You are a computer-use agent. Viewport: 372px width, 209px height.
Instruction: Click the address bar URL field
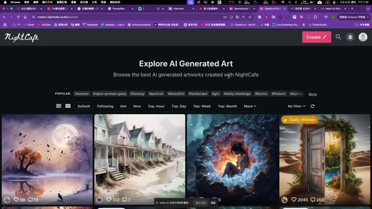[128, 17]
